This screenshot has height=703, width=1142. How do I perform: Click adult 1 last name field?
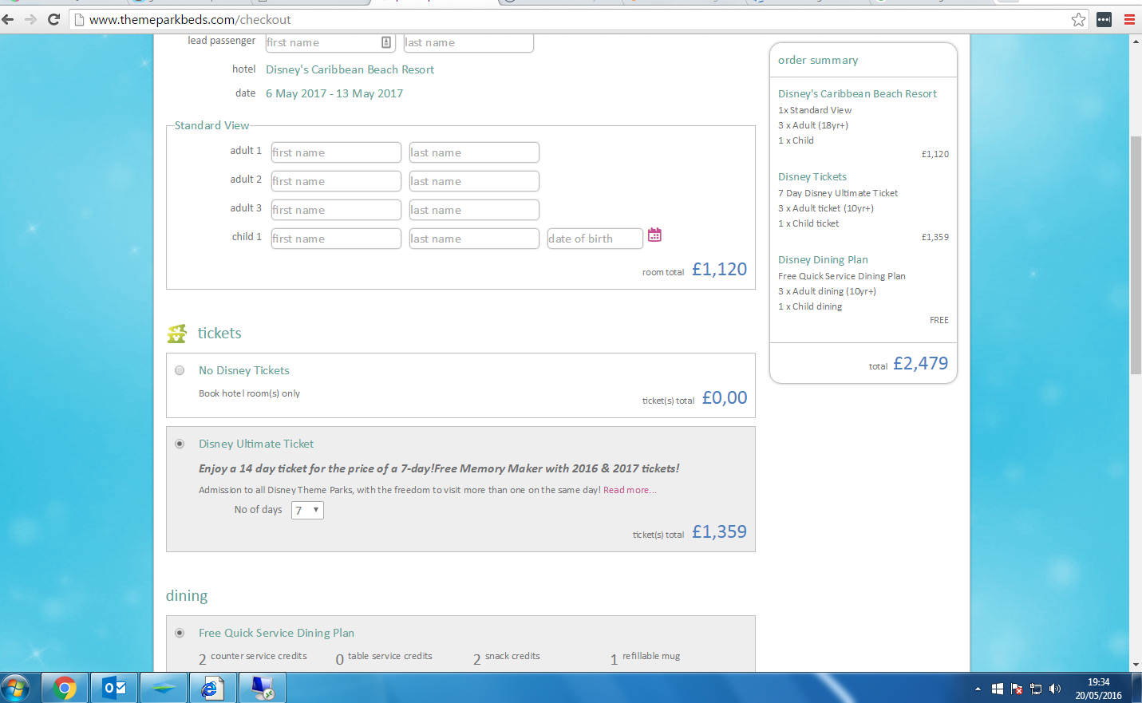[x=474, y=152]
